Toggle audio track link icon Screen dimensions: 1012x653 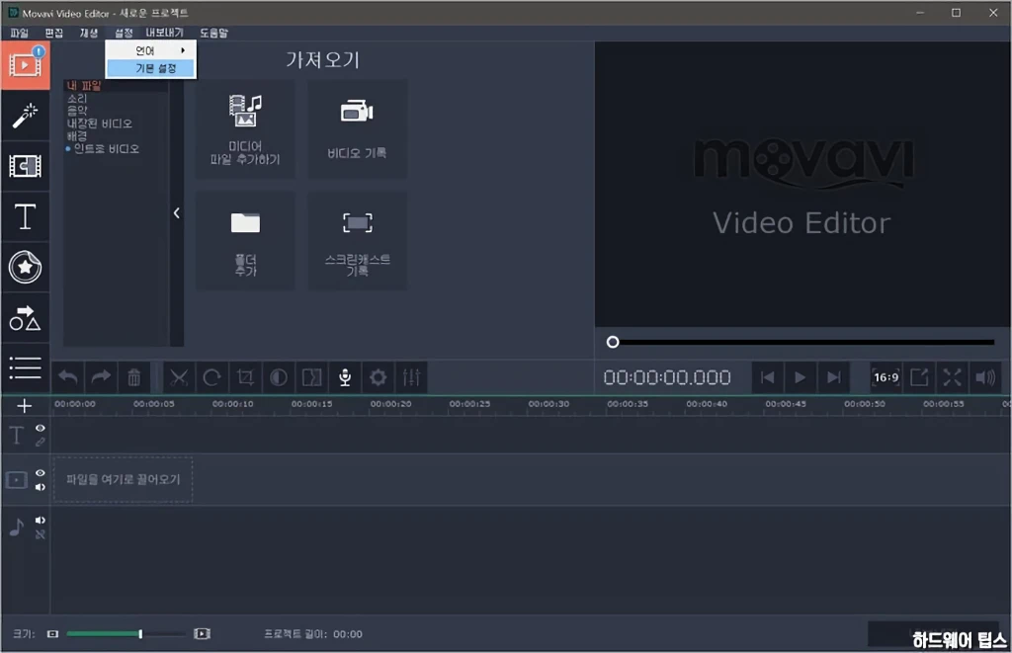click(x=40, y=534)
